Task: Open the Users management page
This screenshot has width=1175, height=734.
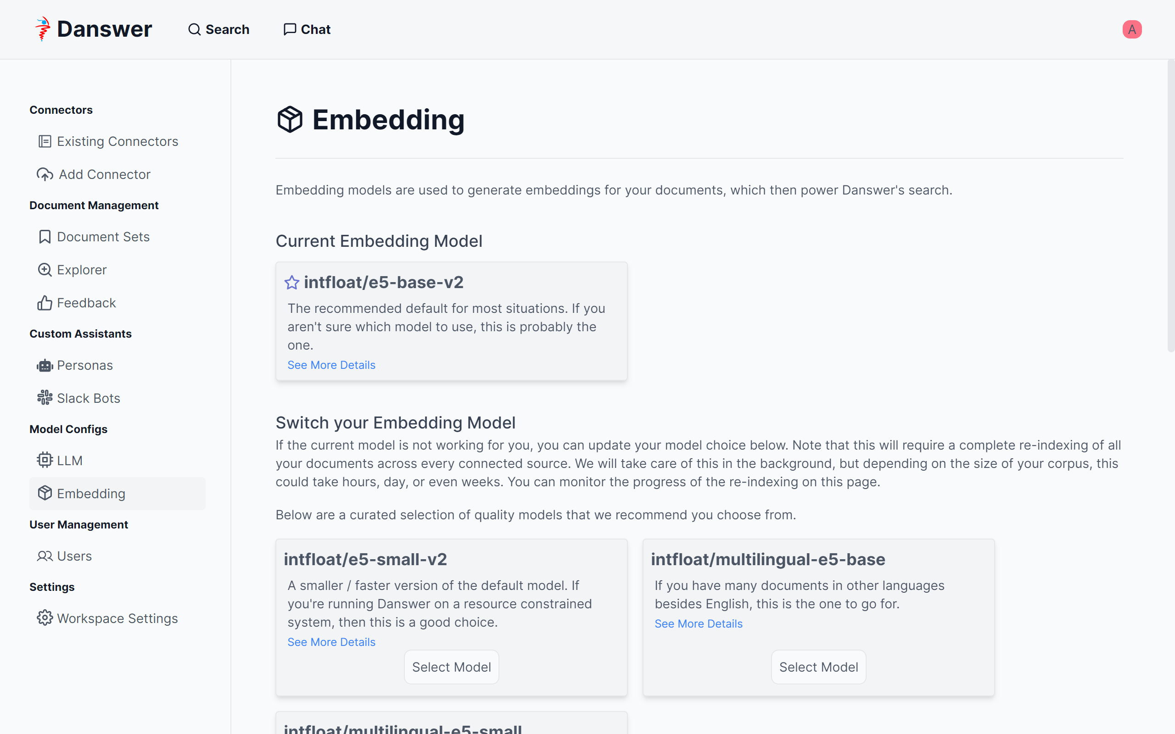Action: click(x=74, y=556)
